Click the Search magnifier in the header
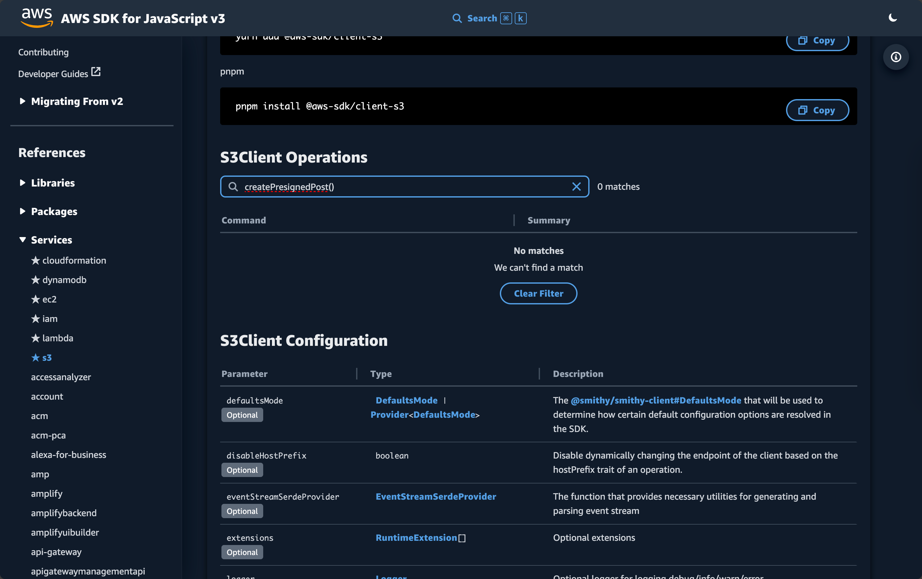This screenshot has height=579, width=922. [456, 18]
